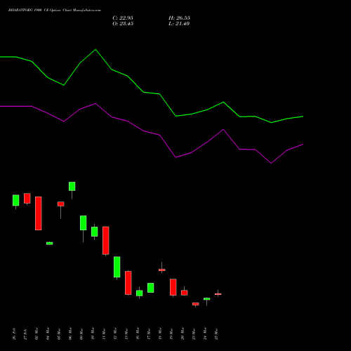Select the green candlestick above 12 Mar

point(117,267)
